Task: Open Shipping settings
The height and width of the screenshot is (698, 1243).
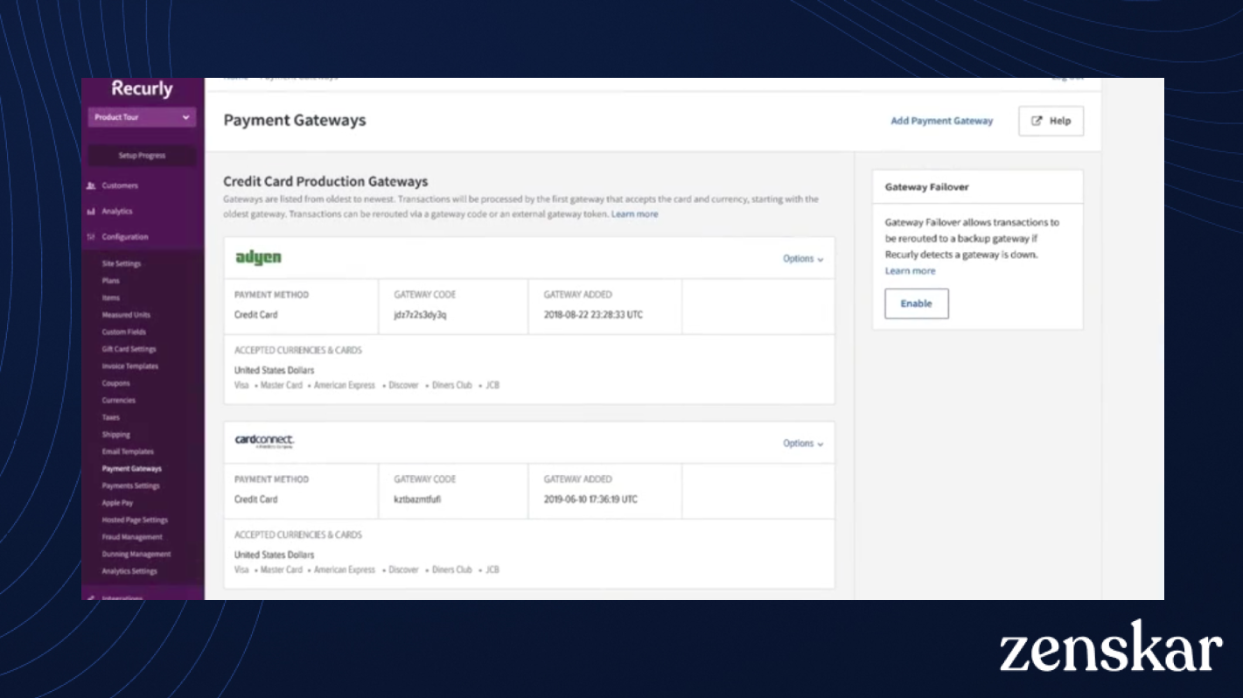Action: pos(115,435)
